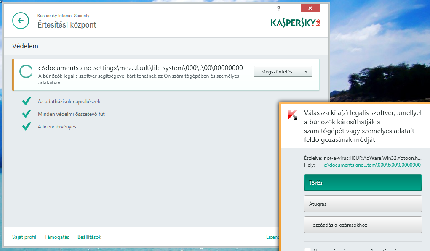Open the Támogatás link
This screenshot has height=251, width=430.
pos(57,237)
